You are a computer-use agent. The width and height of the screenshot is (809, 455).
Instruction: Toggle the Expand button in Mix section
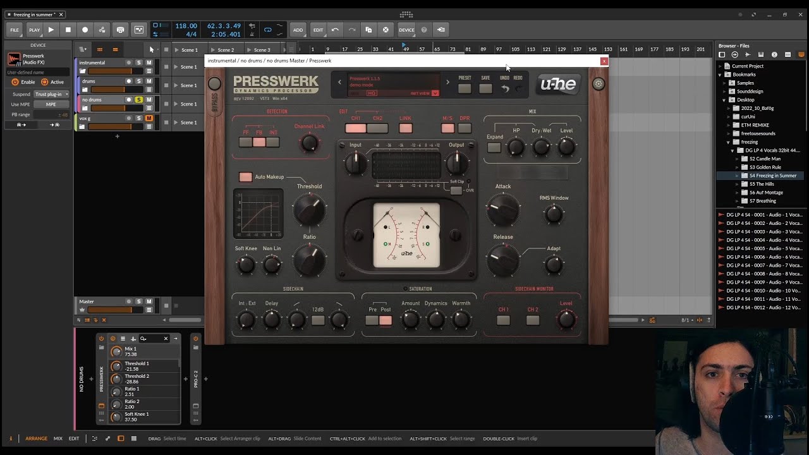[494, 147]
